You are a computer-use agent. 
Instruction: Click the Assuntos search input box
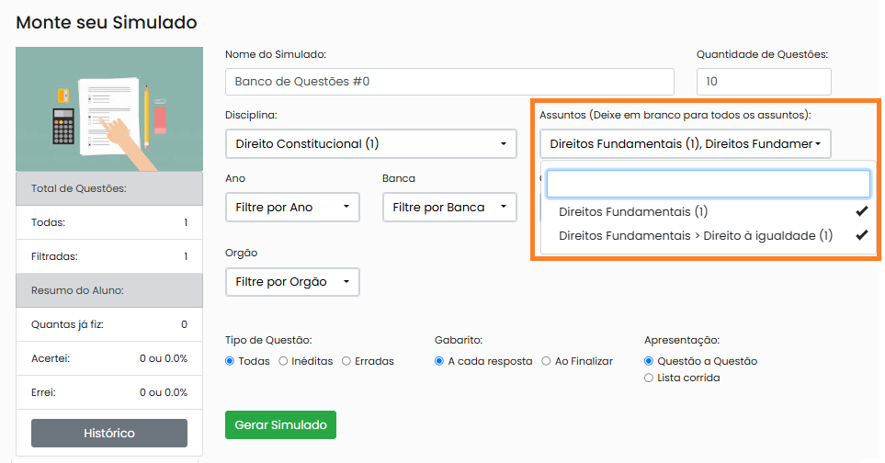click(708, 184)
